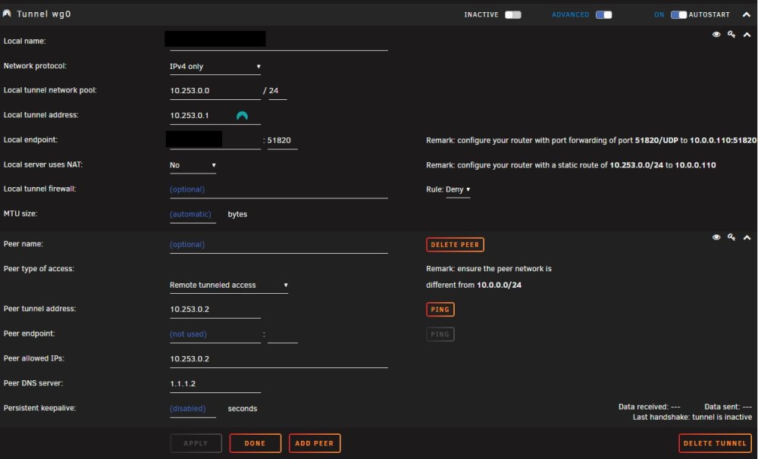
Task: Show local tunnel config via eye icon
Action: click(x=716, y=34)
